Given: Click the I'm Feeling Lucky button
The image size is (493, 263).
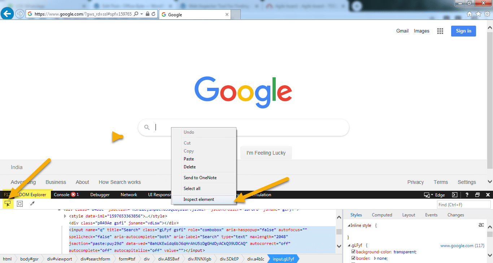Looking at the screenshot, I should (x=266, y=153).
